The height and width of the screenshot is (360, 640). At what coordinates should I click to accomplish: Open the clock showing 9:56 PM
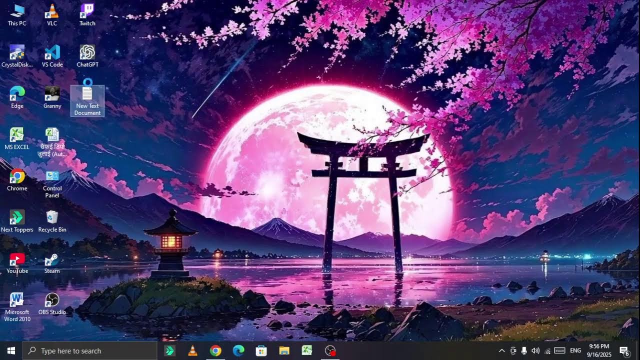click(x=599, y=350)
